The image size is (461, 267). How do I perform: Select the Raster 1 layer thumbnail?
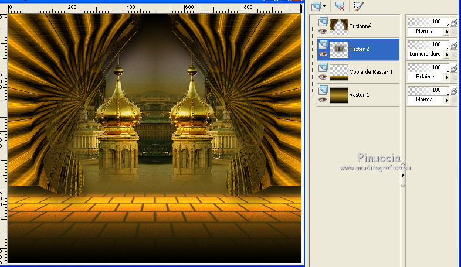pos(338,95)
